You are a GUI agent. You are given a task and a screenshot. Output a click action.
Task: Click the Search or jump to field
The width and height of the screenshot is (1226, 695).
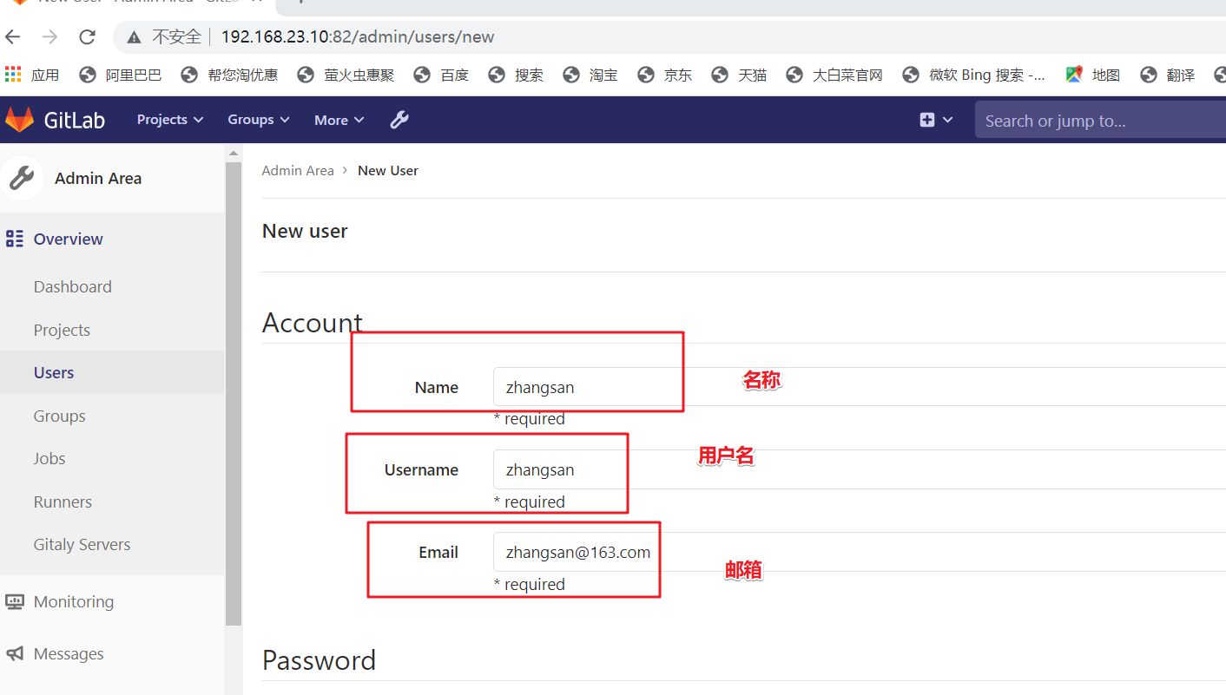click(x=1100, y=121)
